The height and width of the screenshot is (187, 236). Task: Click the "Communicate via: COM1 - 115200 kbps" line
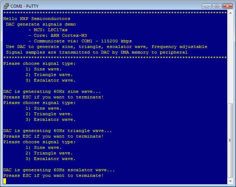click(x=83, y=41)
